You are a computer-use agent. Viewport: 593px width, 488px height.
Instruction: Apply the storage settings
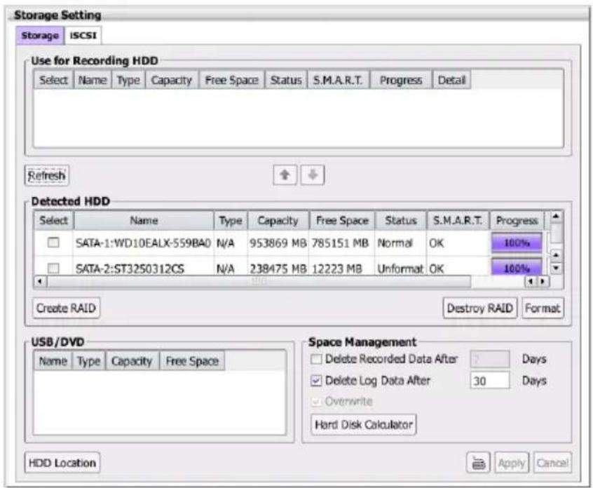coord(512,463)
